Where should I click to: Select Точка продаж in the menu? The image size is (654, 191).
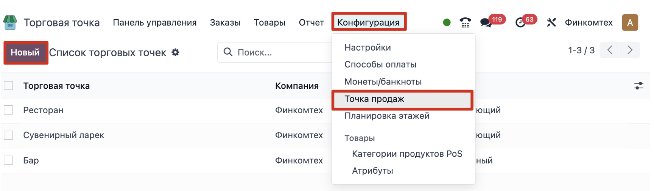coord(374,99)
